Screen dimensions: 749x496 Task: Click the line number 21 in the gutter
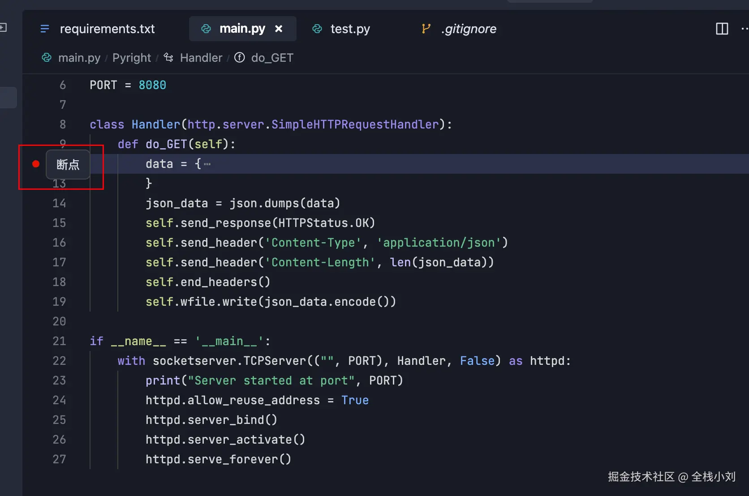[x=59, y=341]
